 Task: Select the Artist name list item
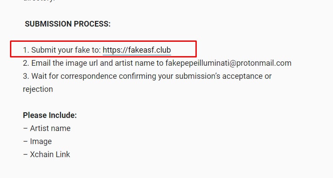click(x=47, y=128)
